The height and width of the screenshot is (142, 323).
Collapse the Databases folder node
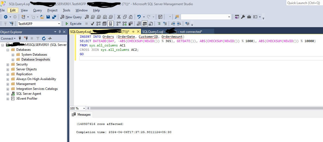(8, 50)
